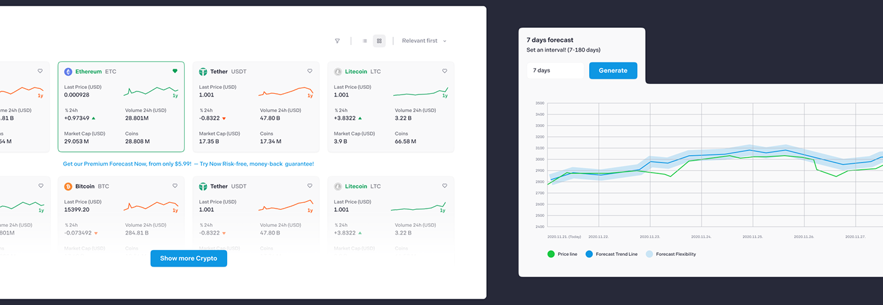This screenshot has width=883, height=305.
Task: Open the Relevant first sort dropdown
Action: coord(424,41)
